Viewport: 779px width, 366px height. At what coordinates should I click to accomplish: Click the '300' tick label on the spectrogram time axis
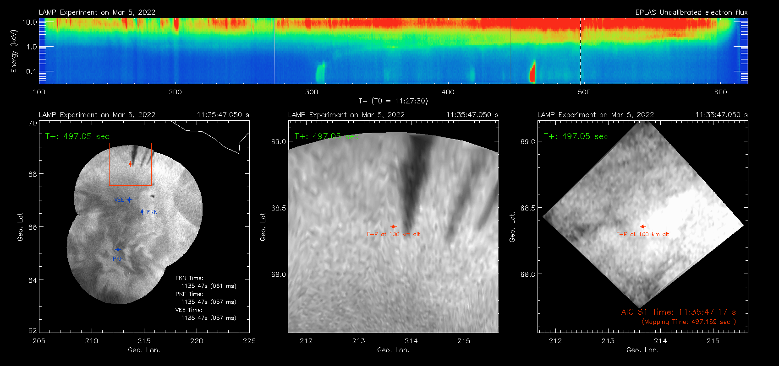(312, 92)
